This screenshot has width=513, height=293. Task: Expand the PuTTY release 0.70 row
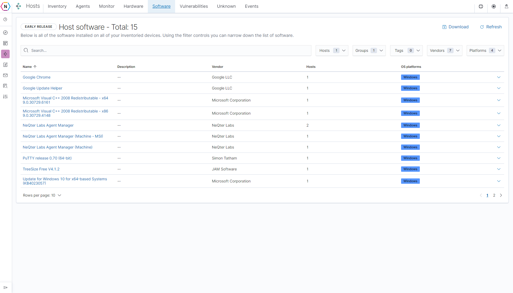point(499,158)
